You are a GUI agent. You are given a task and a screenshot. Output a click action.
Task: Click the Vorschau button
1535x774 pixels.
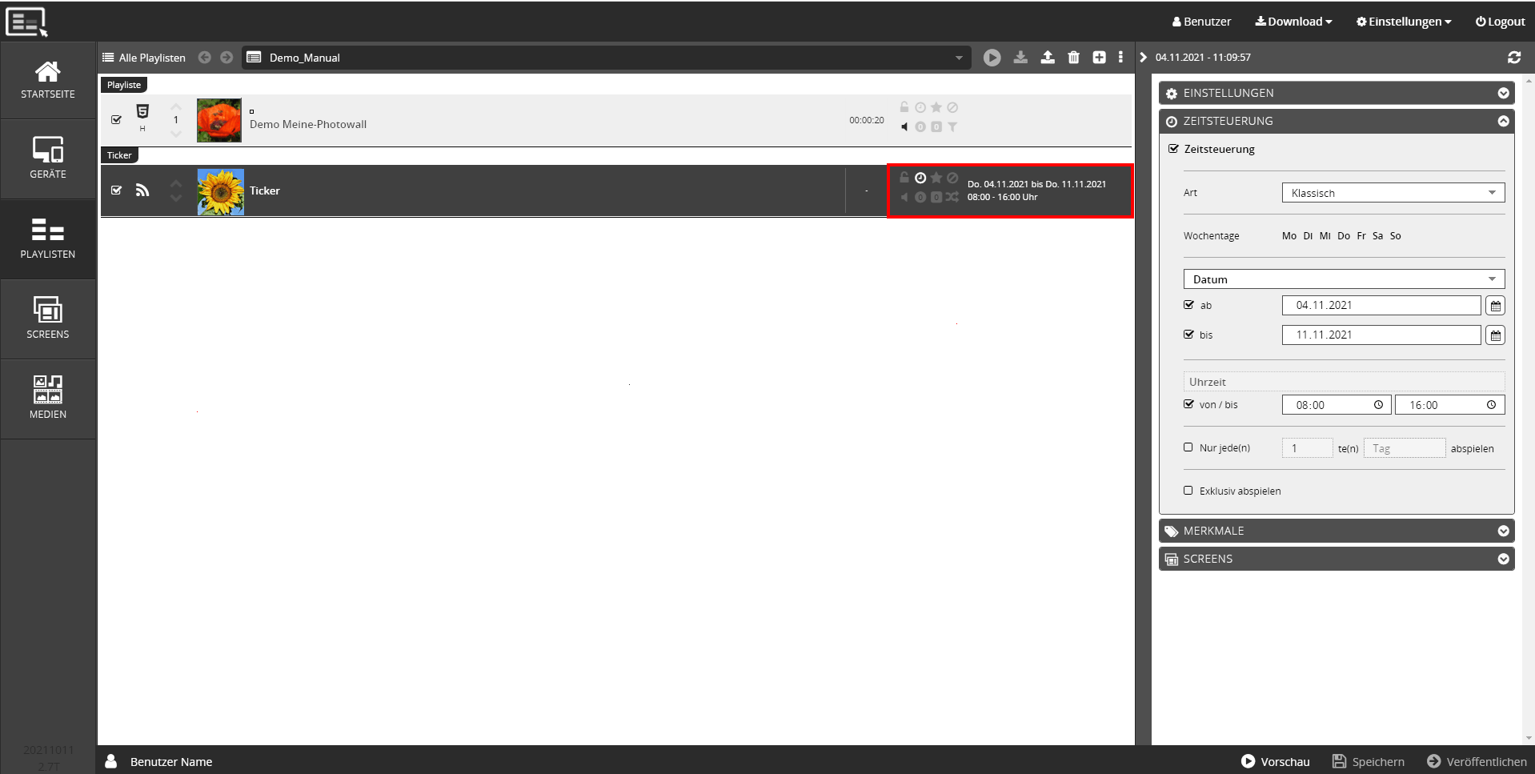(x=1276, y=761)
